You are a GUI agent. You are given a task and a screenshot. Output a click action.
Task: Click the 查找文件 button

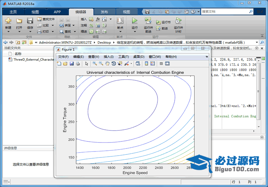click(x=46, y=19)
